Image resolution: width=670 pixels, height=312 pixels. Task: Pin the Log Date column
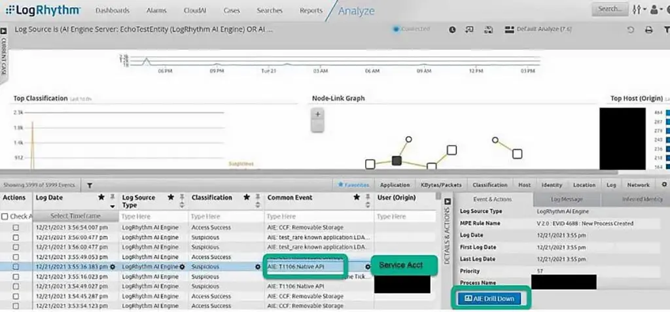[113, 197]
